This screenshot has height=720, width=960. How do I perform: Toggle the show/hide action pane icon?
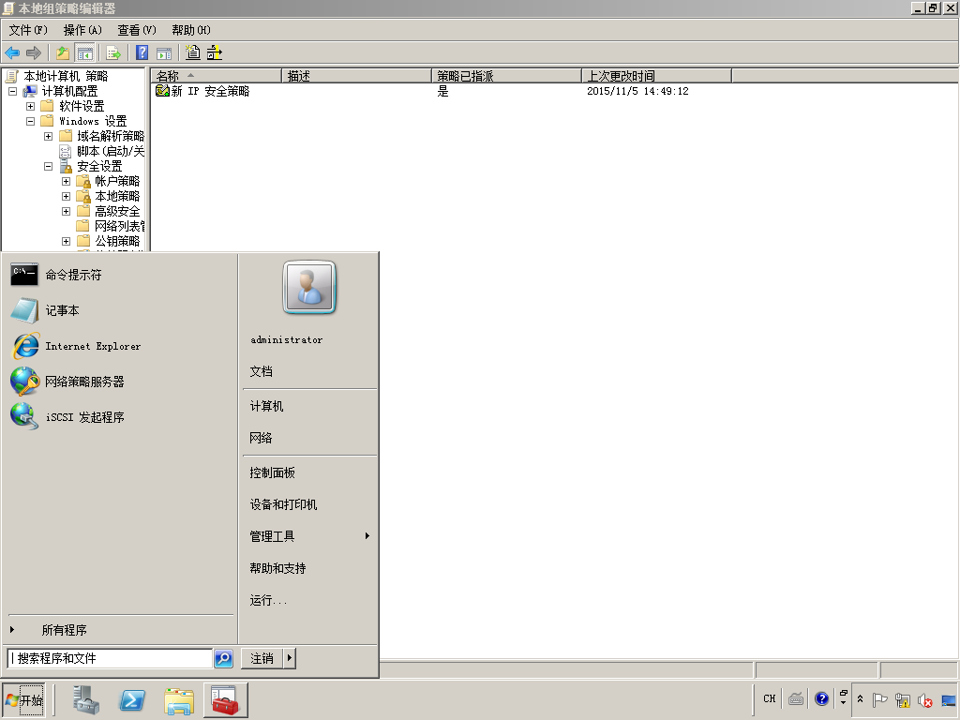164,53
